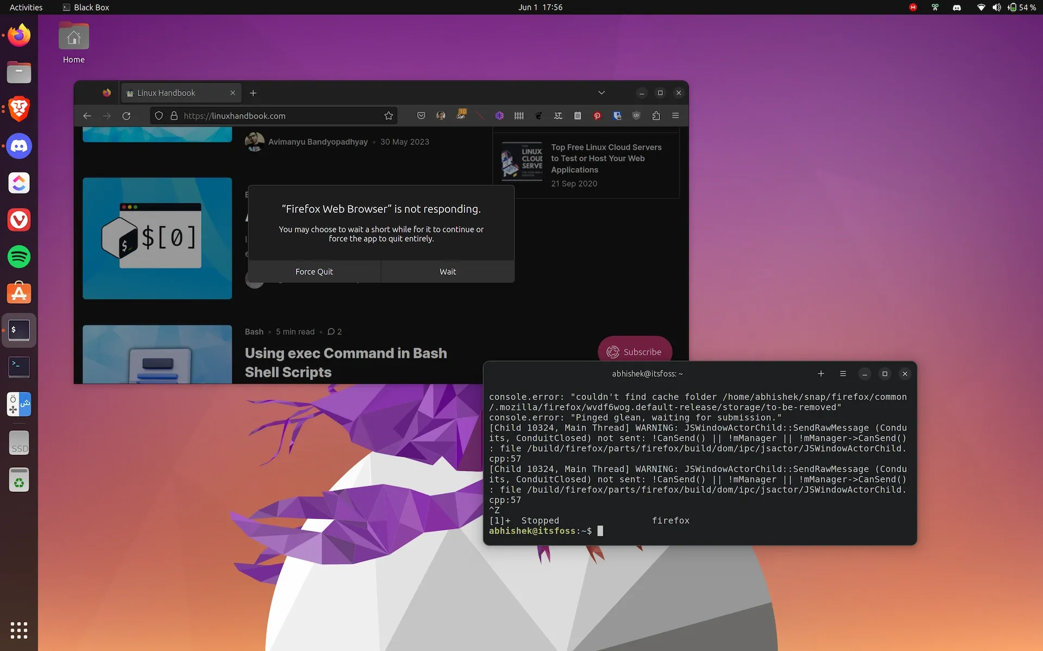Open the Bitwarden shield extension icon
Image resolution: width=1043 pixels, height=651 pixels.
click(617, 116)
